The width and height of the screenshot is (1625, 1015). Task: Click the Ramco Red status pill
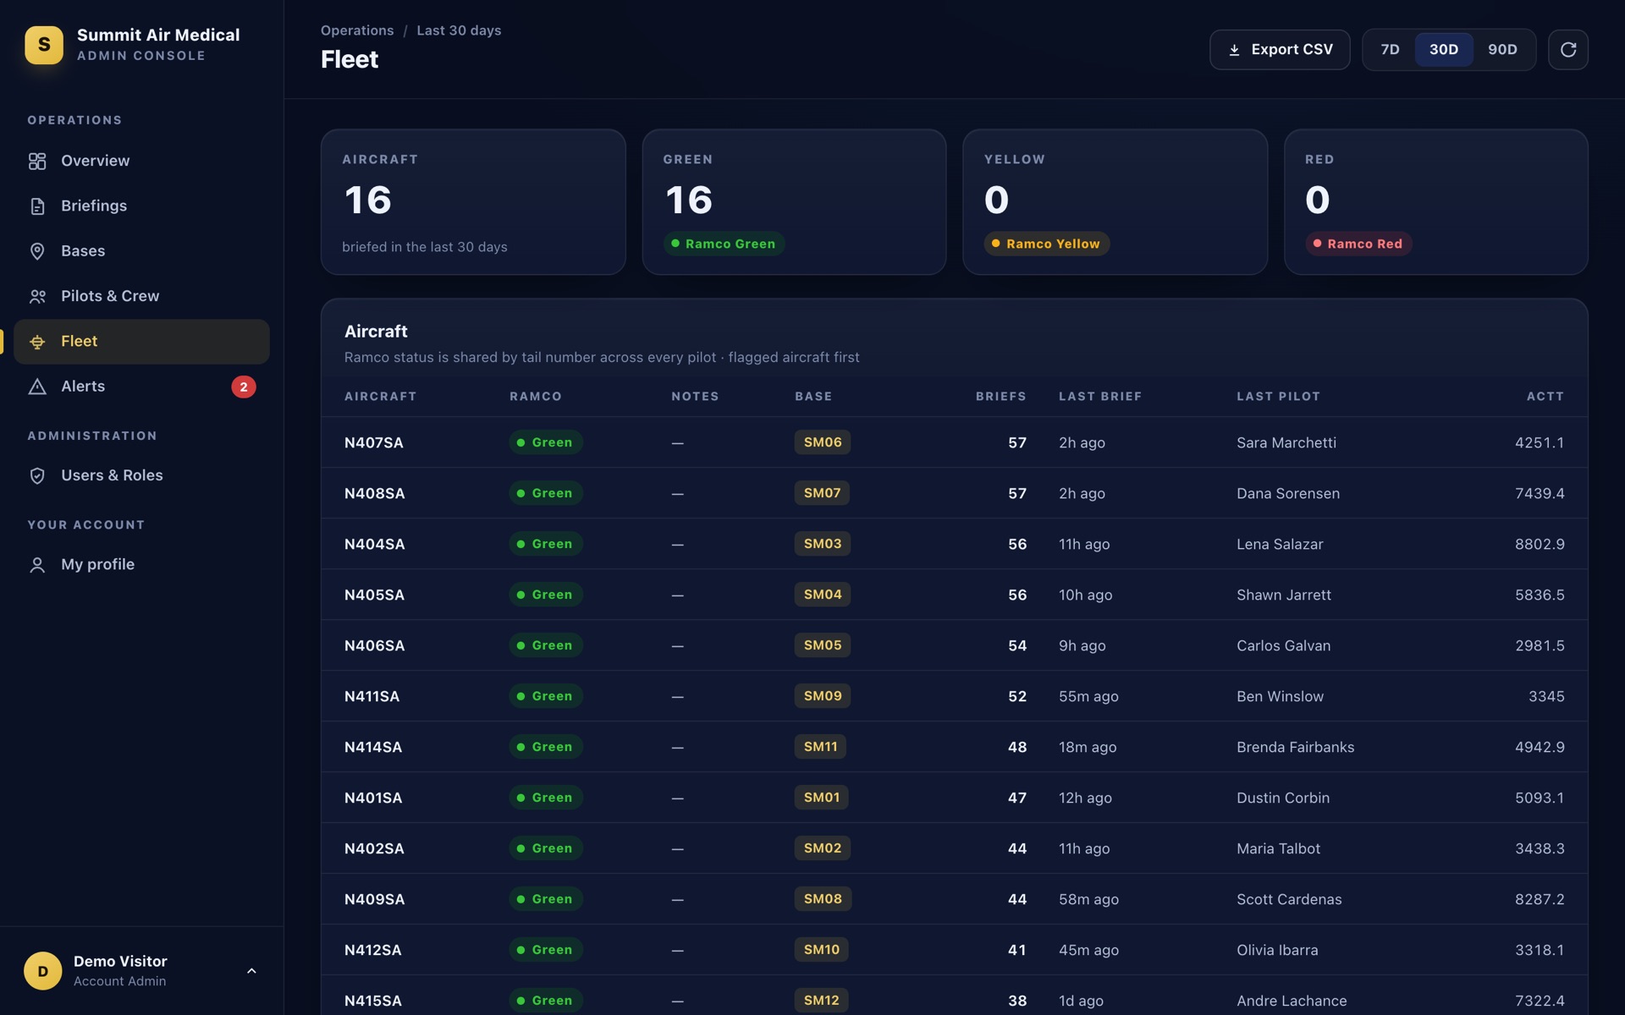tap(1358, 244)
